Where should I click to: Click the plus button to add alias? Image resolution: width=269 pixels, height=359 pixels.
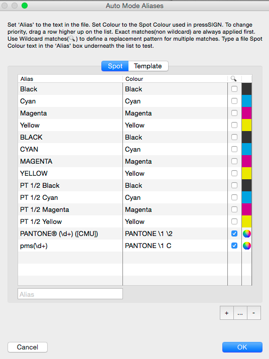click(x=227, y=313)
